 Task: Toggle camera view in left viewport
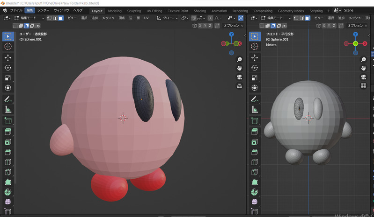(239, 77)
